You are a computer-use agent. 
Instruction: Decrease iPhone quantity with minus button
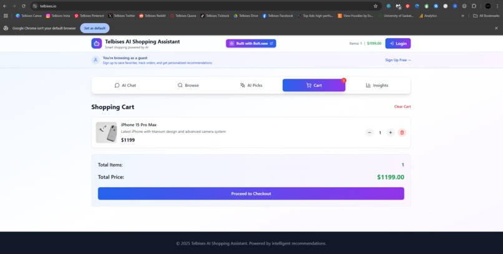pyautogui.click(x=369, y=132)
